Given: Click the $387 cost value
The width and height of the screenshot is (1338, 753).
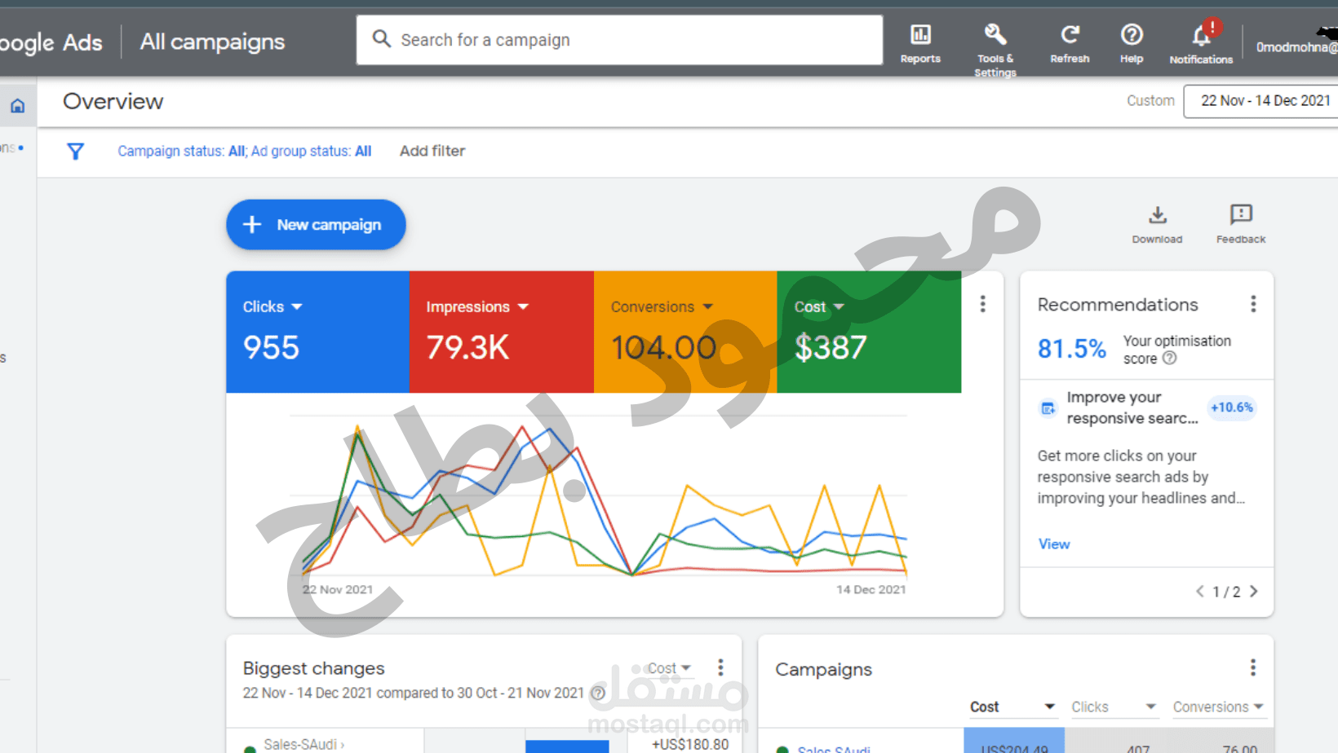Looking at the screenshot, I should point(831,348).
